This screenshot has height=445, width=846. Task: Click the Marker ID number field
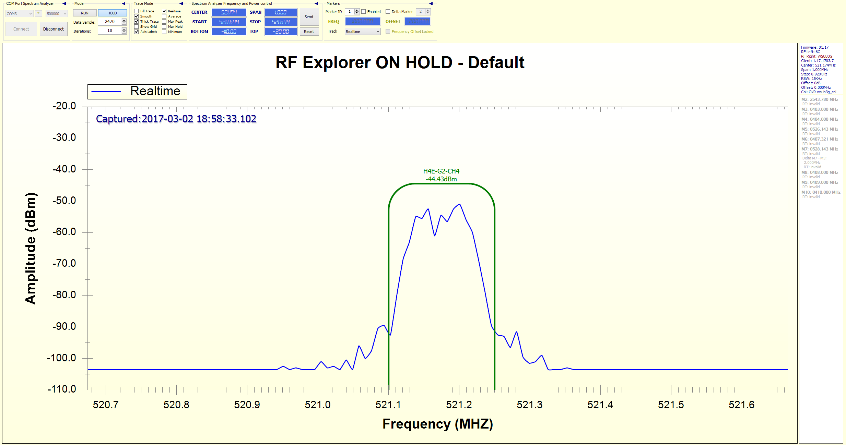[x=350, y=12]
